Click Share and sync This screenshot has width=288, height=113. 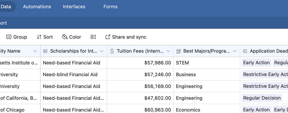pos(126,37)
